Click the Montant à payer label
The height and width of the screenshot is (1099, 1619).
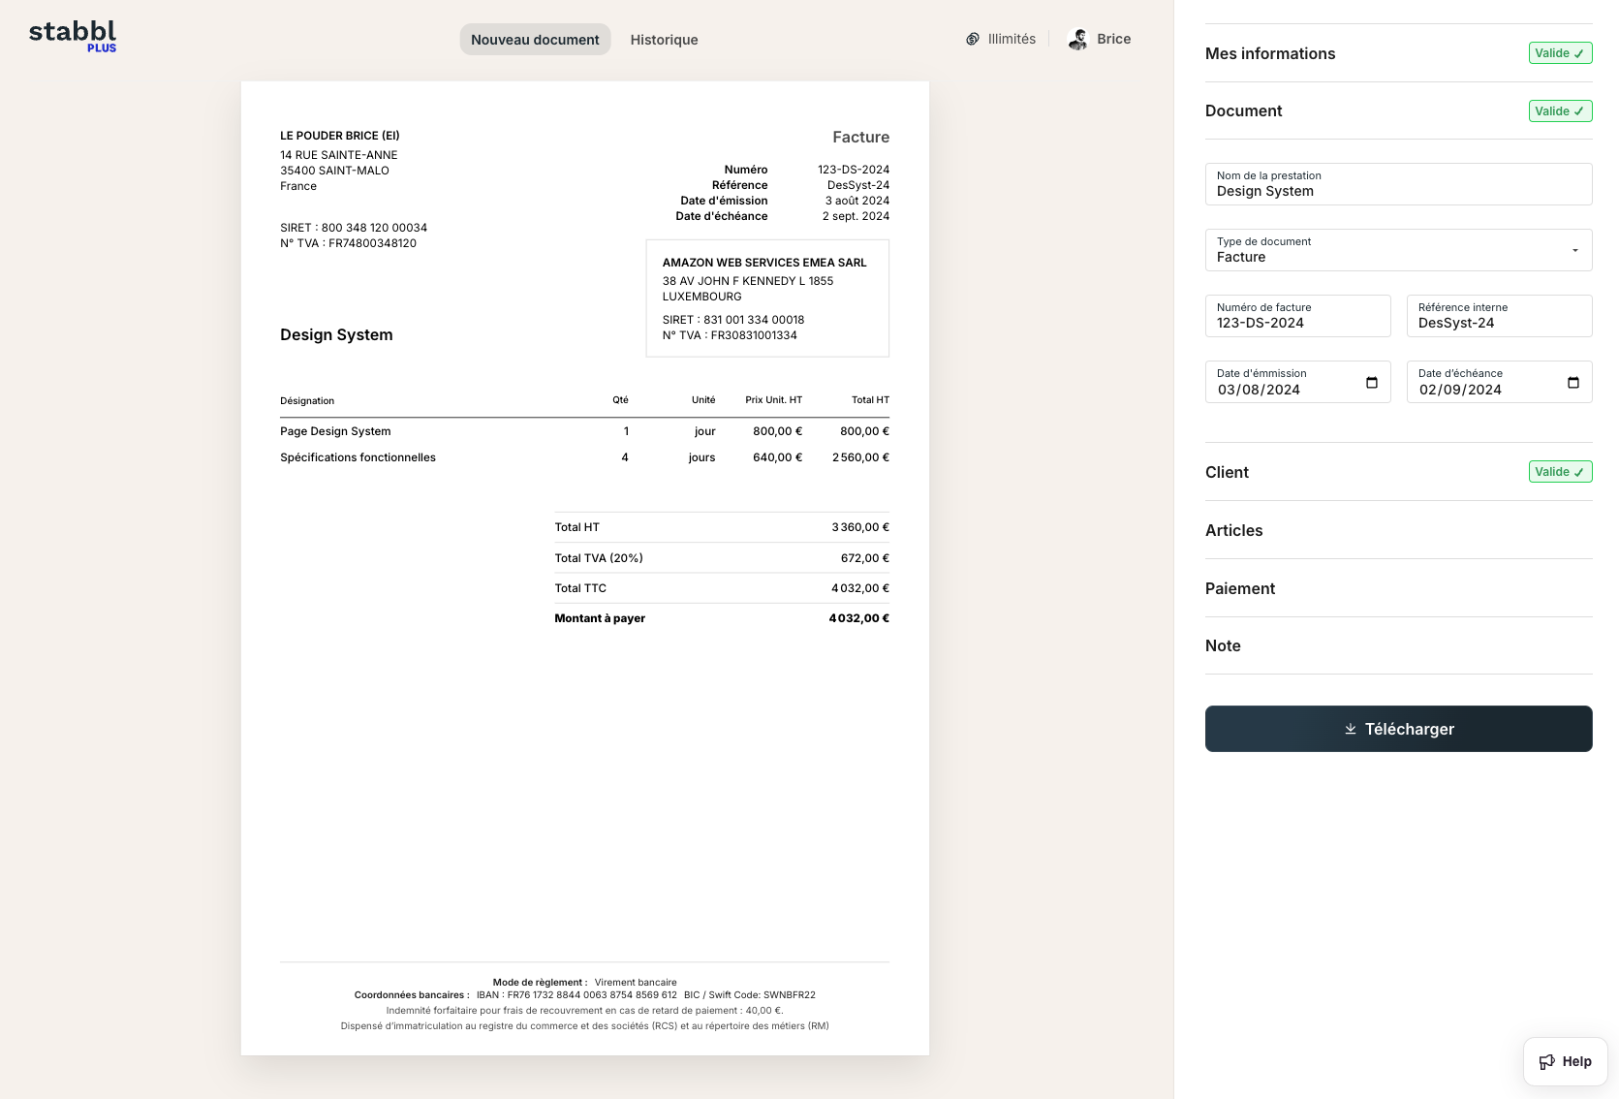pyautogui.click(x=600, y=618)
